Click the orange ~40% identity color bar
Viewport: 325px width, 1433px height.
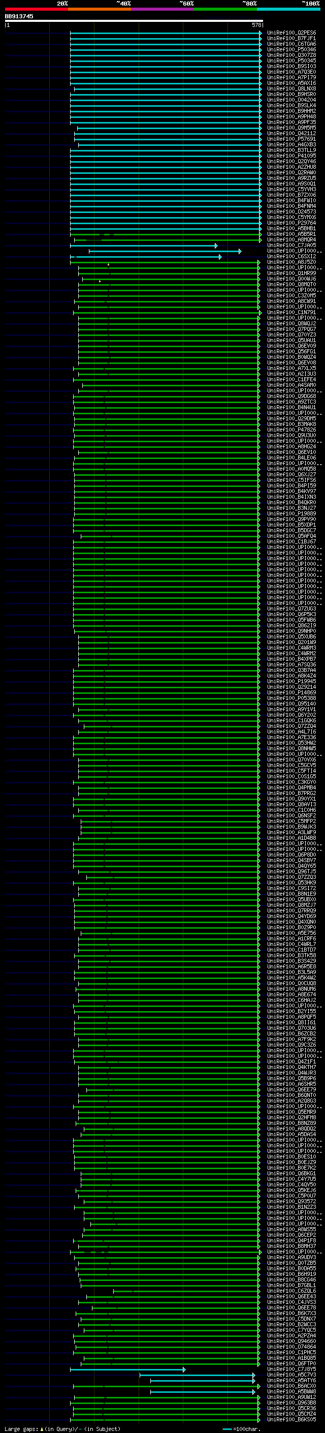point(100,9)
